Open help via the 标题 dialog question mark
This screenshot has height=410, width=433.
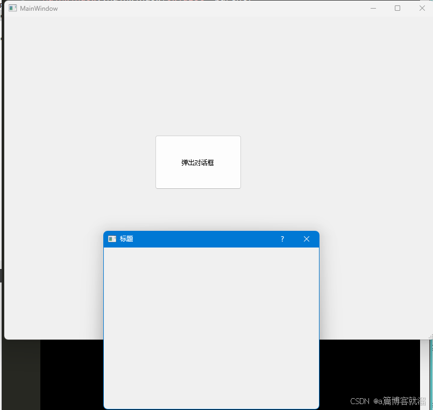point(282,239)
